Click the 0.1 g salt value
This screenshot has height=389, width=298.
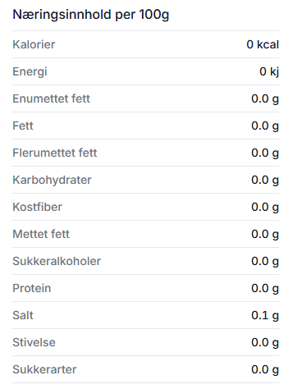tap(265, 316)
